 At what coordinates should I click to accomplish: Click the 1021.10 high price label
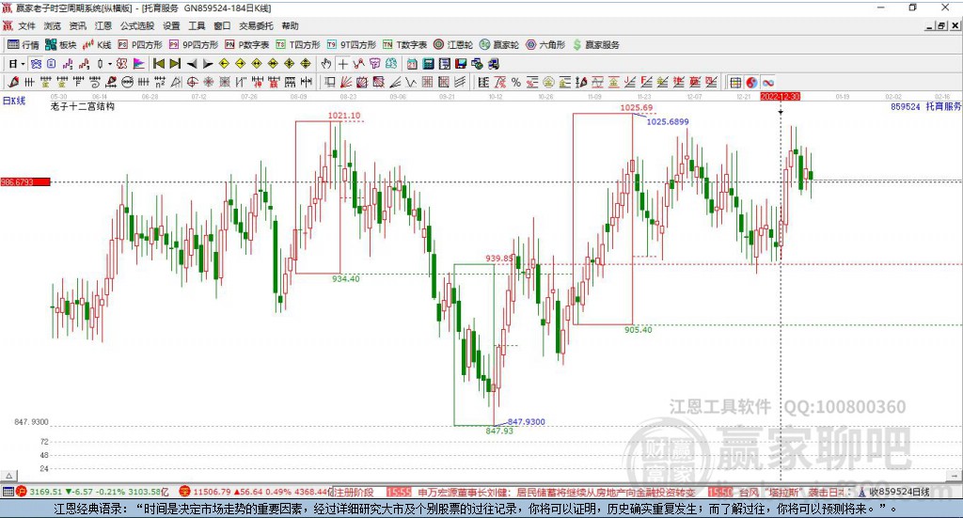tap(344, 116)
